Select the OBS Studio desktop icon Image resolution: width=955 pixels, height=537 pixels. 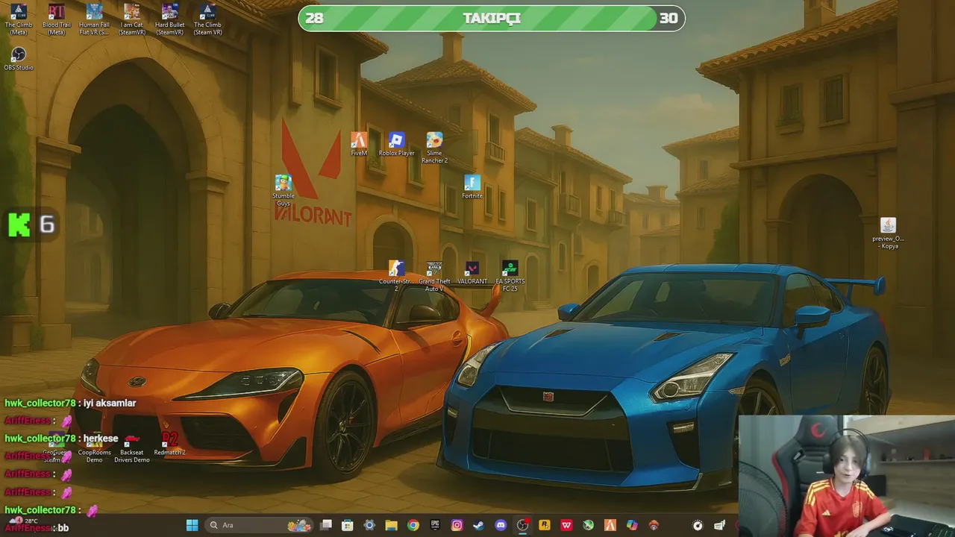19,59
